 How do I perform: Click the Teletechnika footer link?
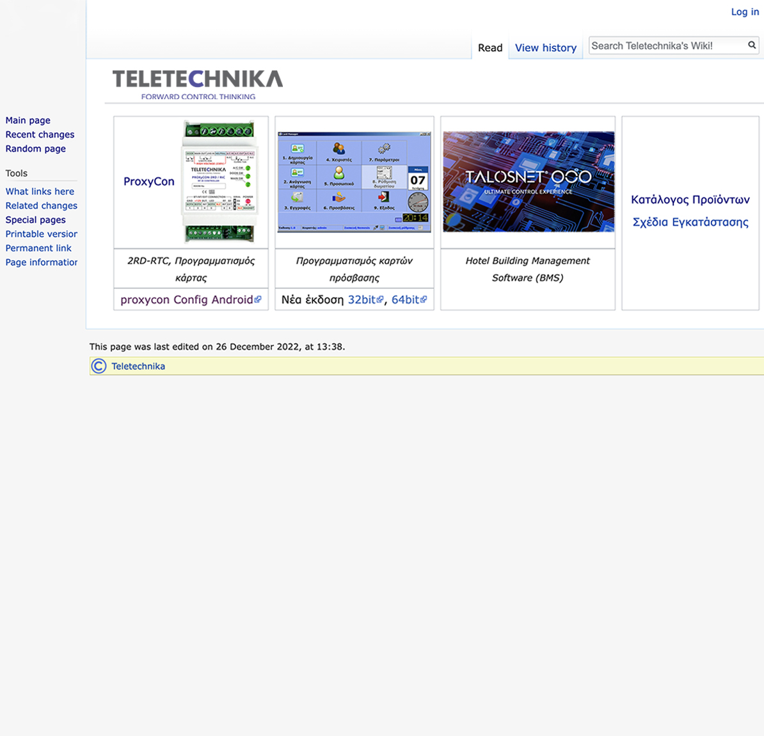point(138,366)
